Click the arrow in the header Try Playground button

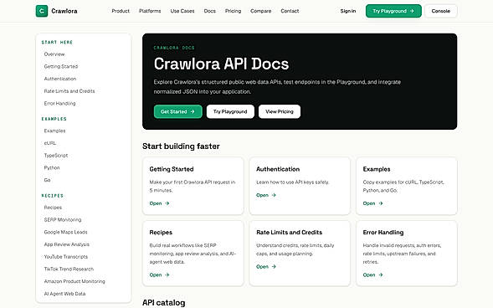[412, 11]
